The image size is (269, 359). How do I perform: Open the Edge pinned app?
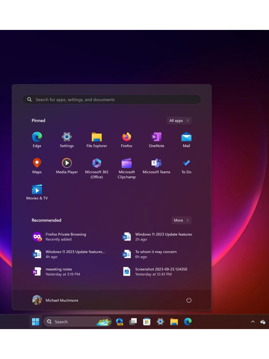click(x=37, y=139)
